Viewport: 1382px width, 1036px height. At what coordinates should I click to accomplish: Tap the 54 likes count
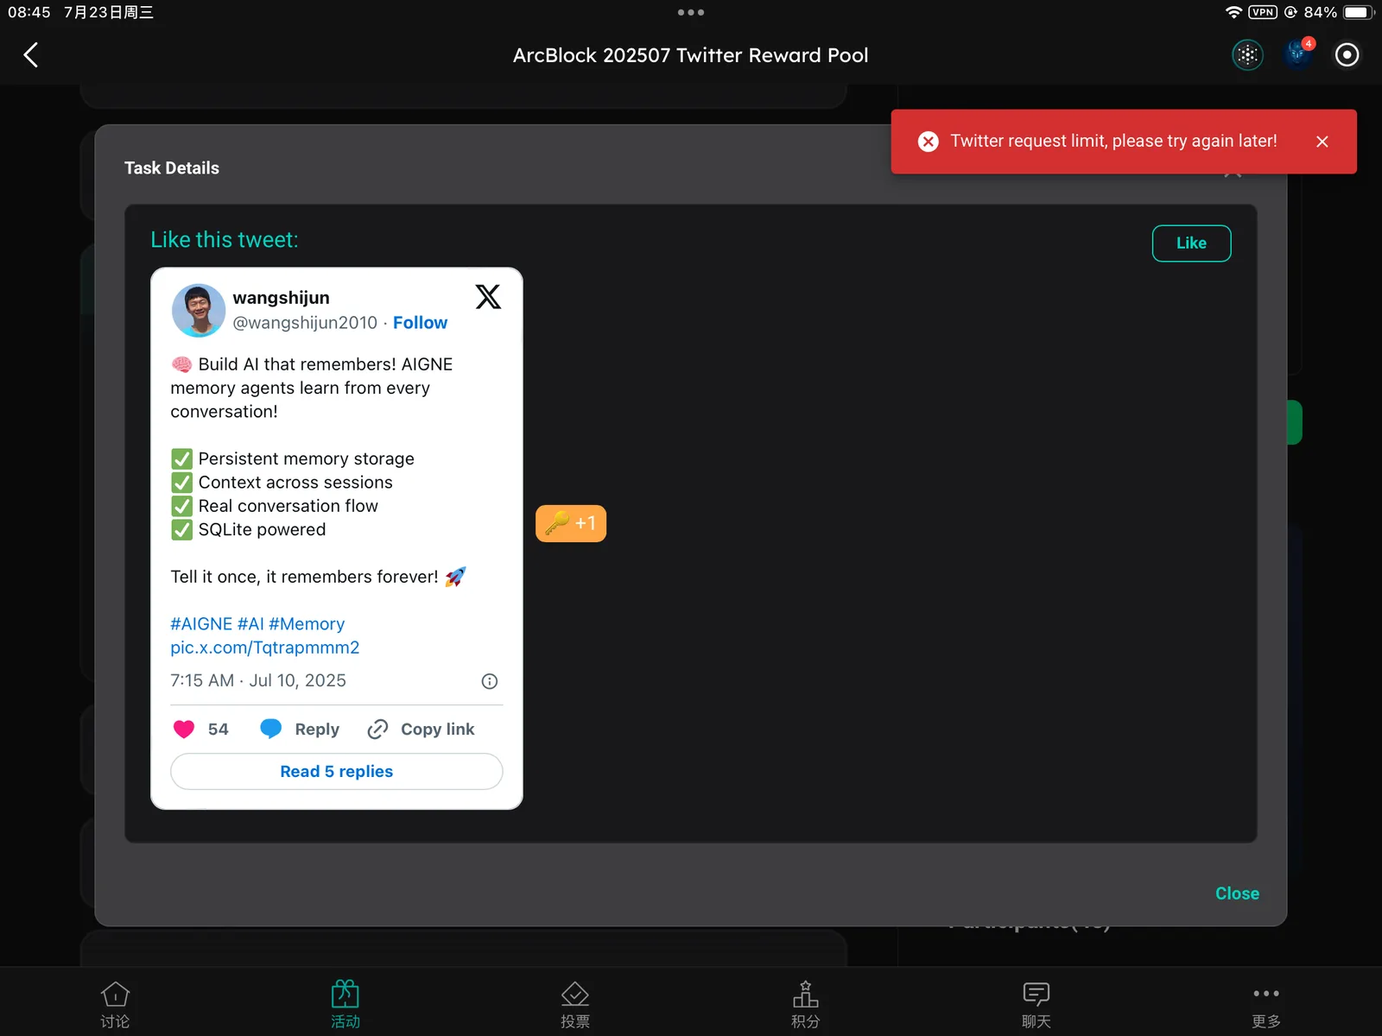pos(219,730)
